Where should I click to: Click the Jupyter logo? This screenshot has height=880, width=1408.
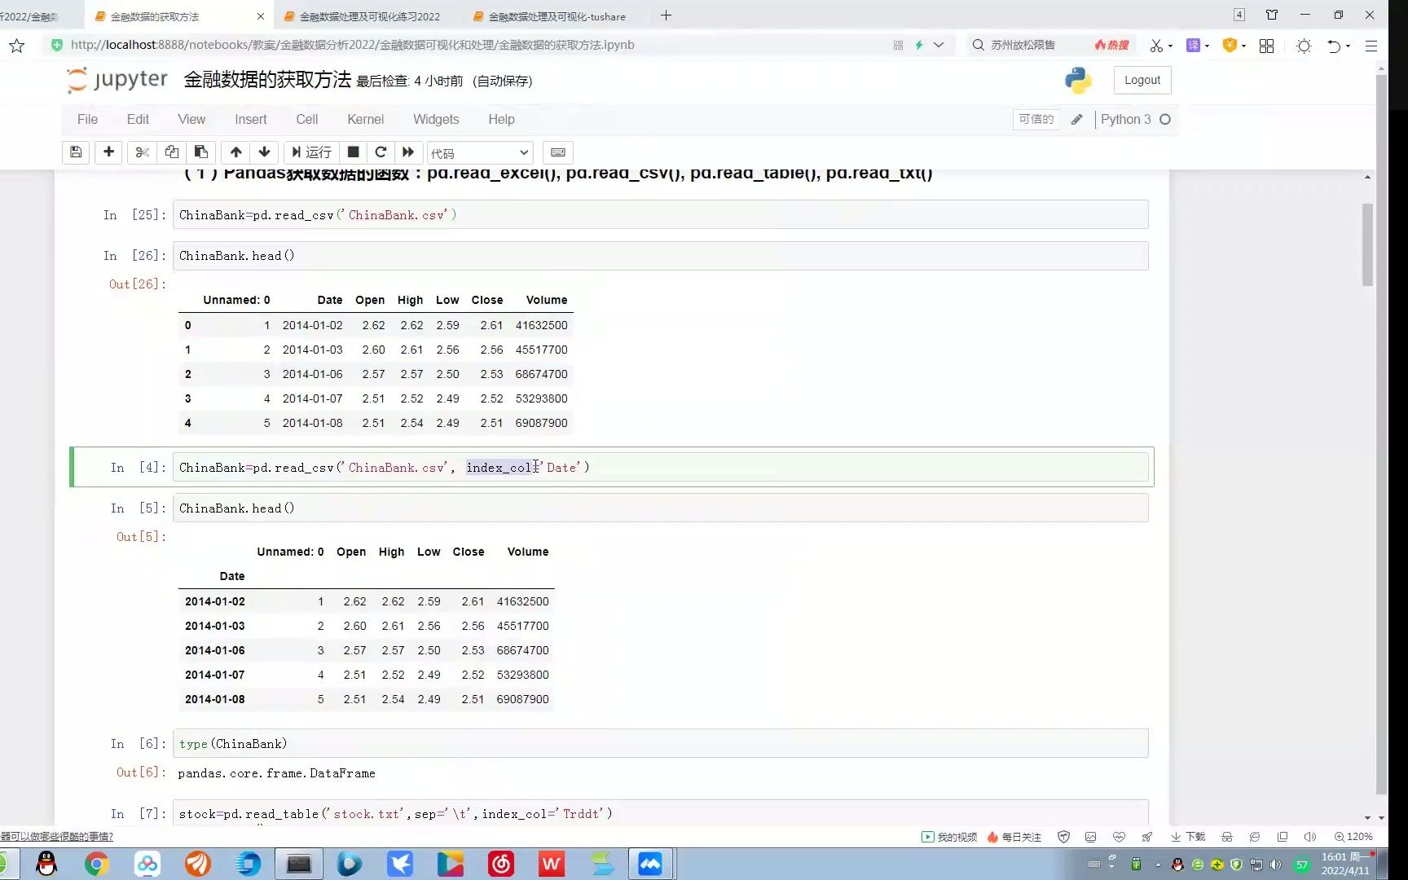pos(117,80)
